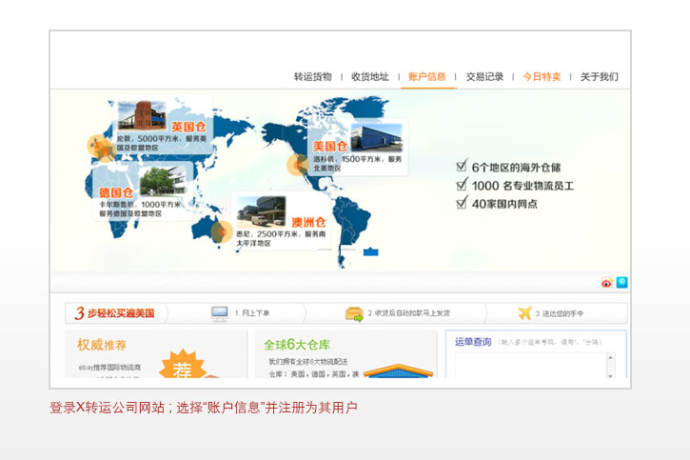Click the orange map marker near 美国仓
The height and width of the screenshot is (460, 690).
(298, 166)
